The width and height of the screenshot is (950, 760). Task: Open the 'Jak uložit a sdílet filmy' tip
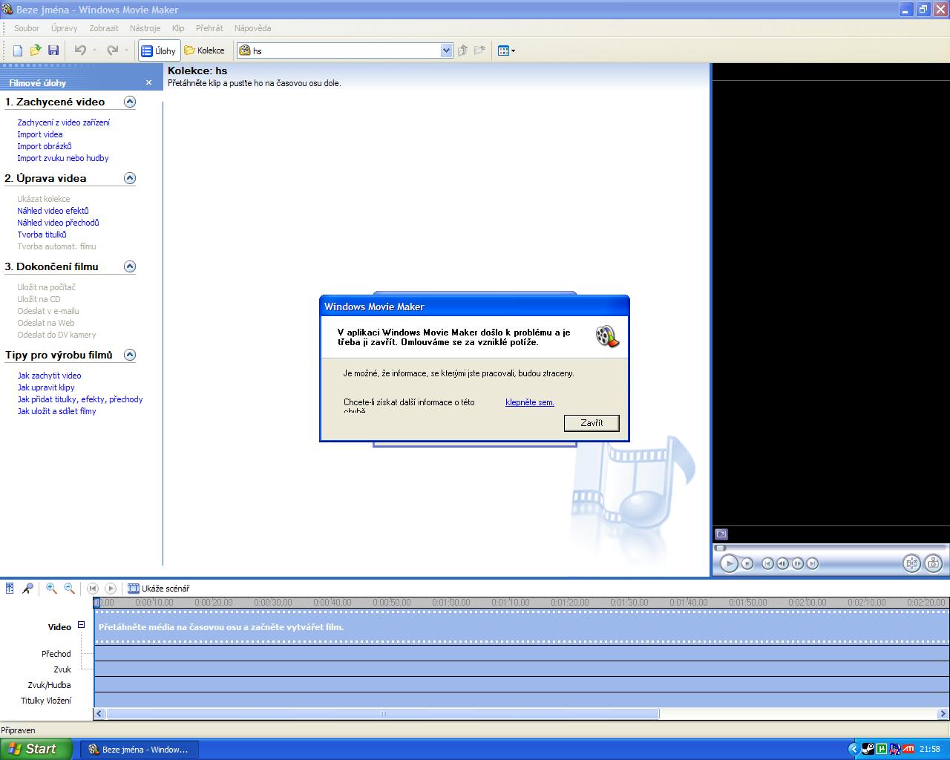pyautogui.click(x=57, y=411)
